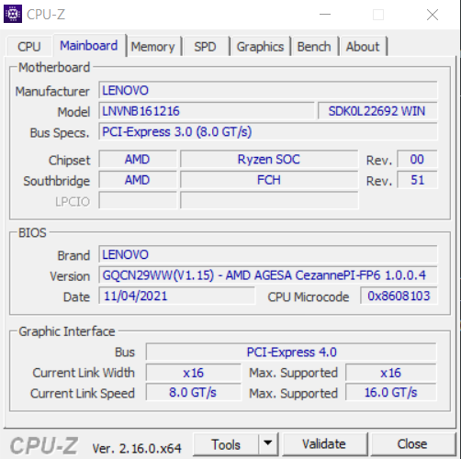The width and height of the screenshot is (461, 459).
Task: Minimize the CPU-Z window
Action: pos(325,15)
